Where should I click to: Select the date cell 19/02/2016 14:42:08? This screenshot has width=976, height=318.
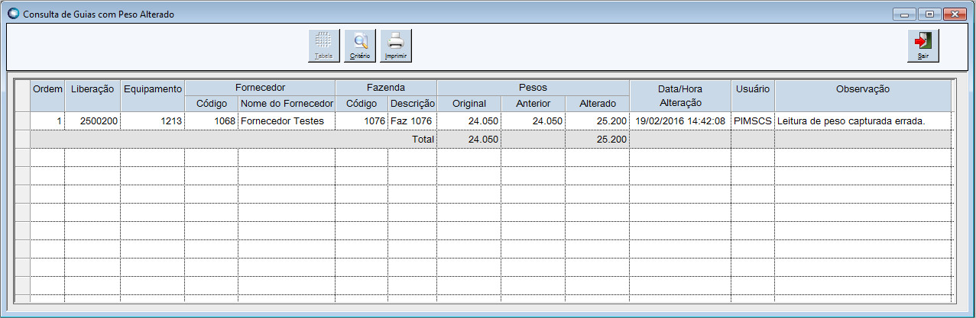pyautogui.click(x=680, y=120)
